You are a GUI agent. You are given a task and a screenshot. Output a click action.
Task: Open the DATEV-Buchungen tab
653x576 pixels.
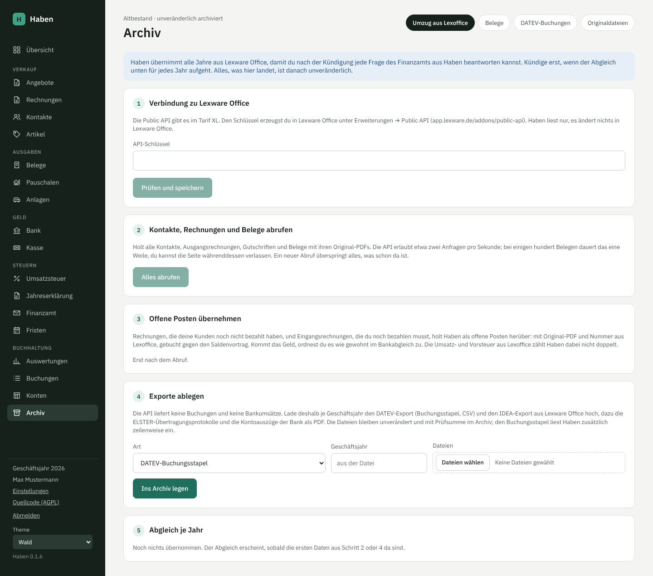click(x=545, y=23)
